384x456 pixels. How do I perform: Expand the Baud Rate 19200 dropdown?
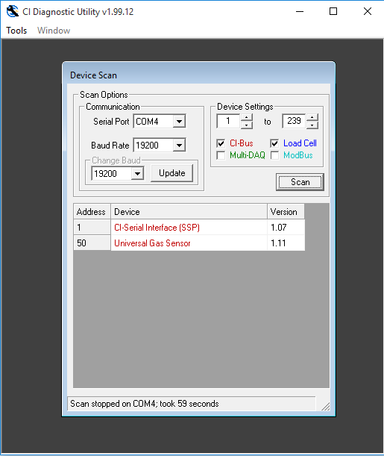(179, 145)
